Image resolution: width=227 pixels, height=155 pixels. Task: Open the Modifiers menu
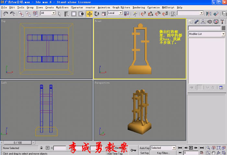point(62,7)
